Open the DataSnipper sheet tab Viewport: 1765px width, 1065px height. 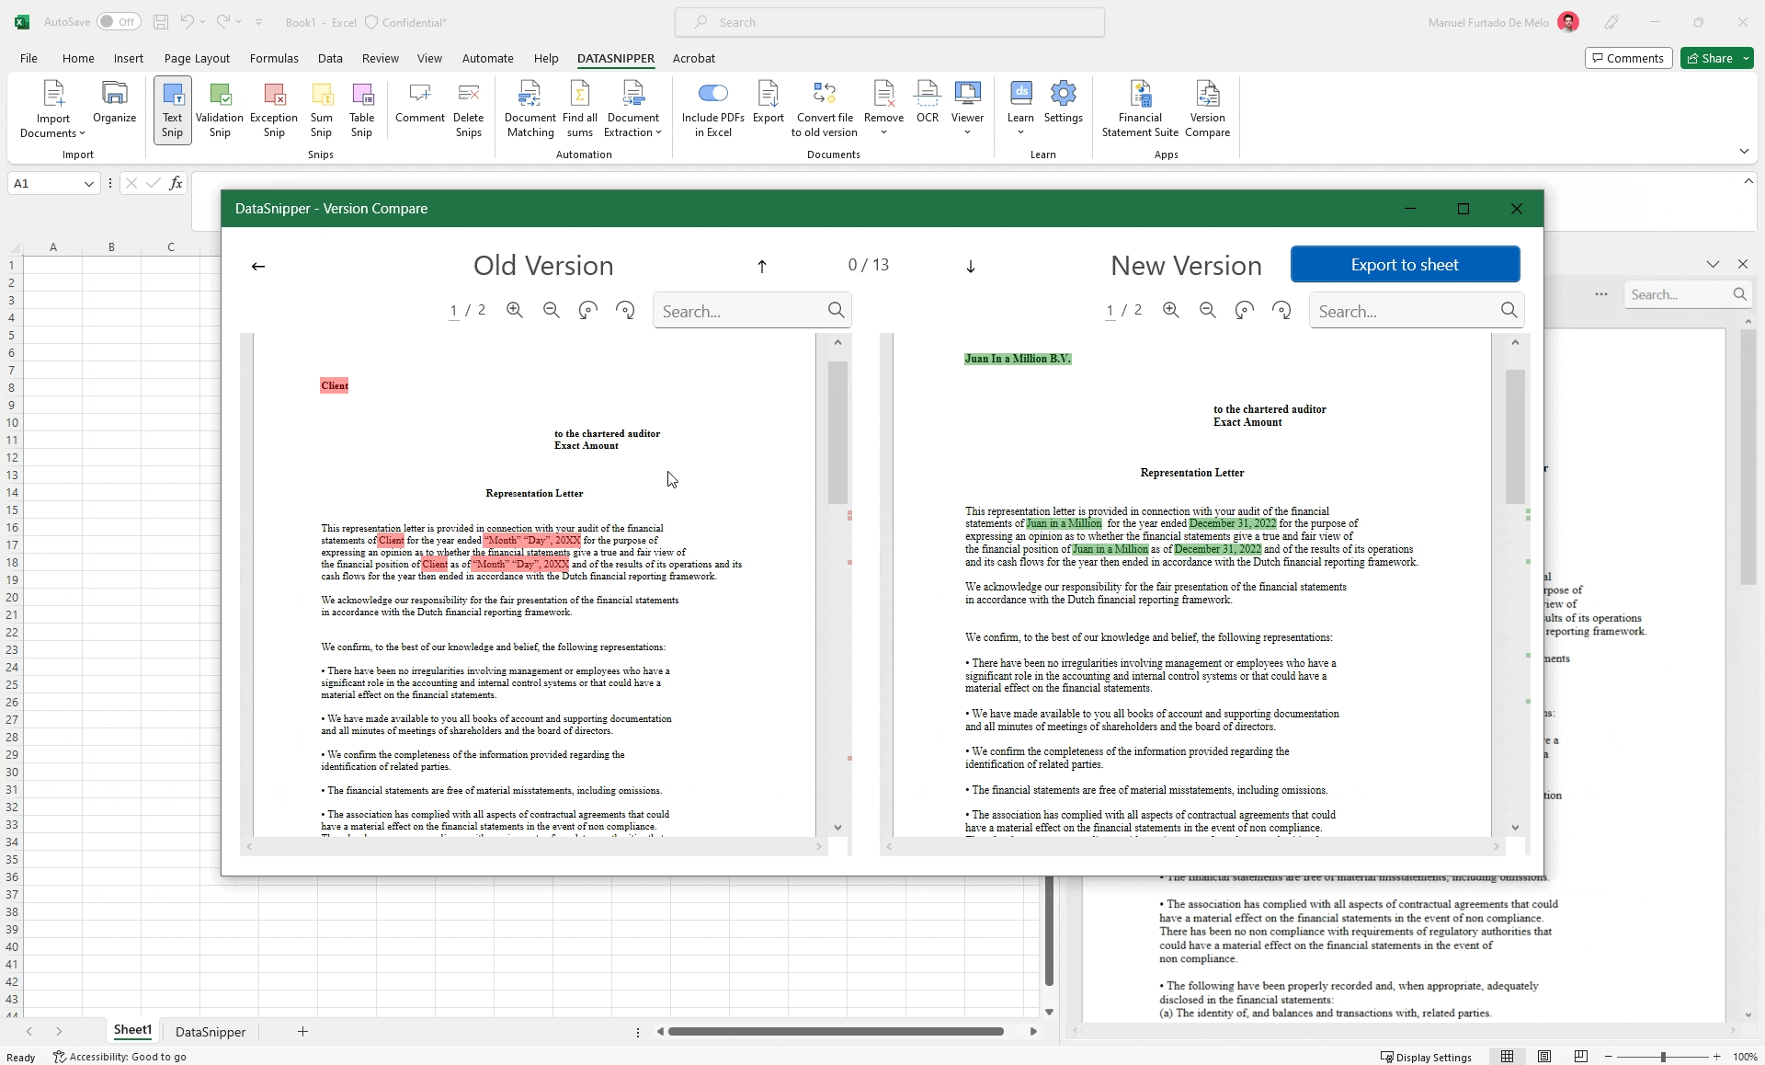(209, 1031)
